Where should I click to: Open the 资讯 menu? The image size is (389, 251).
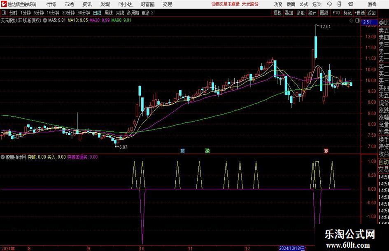(x=87, y=4)
